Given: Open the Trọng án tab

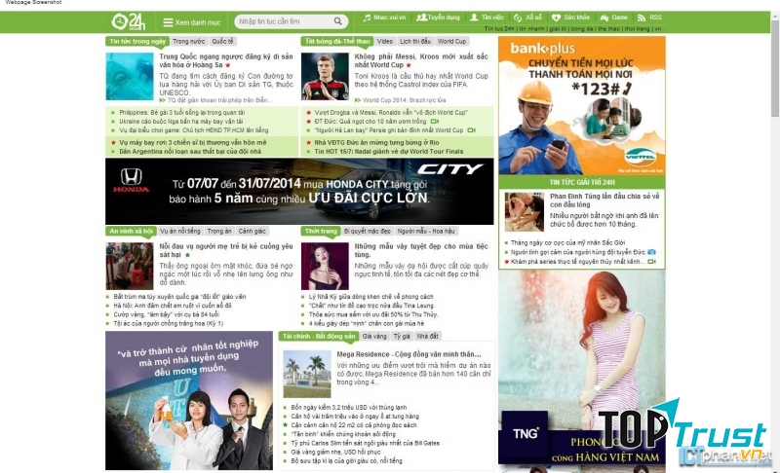Looking at the screenshot, I should (219, 232).
